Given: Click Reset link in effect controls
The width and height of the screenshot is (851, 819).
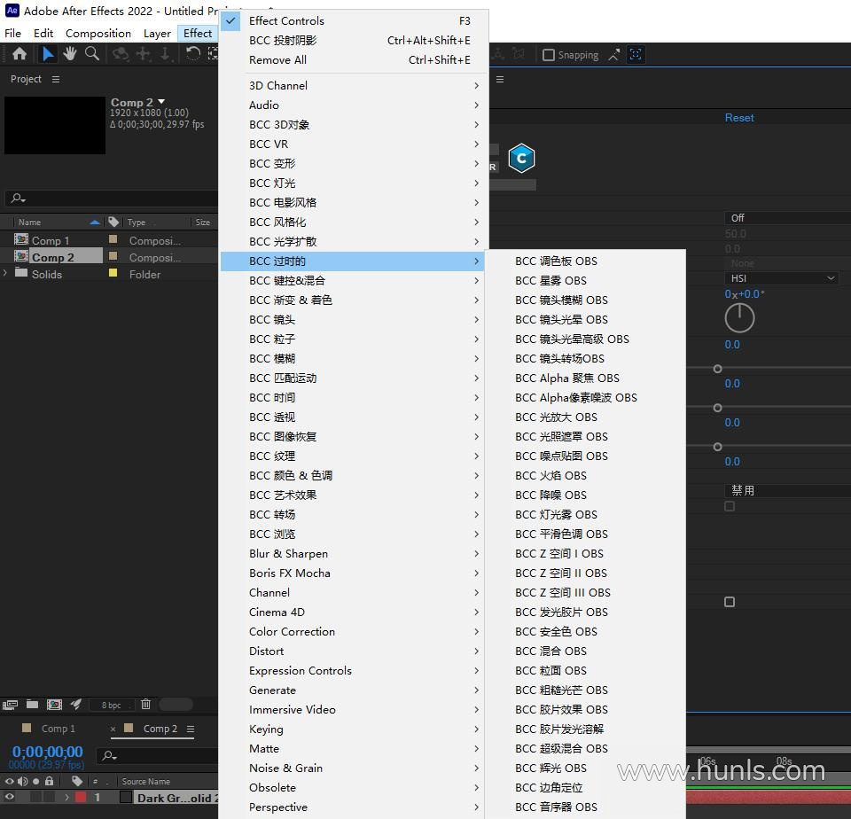Looking at the screenshot, I should point(739,118).
